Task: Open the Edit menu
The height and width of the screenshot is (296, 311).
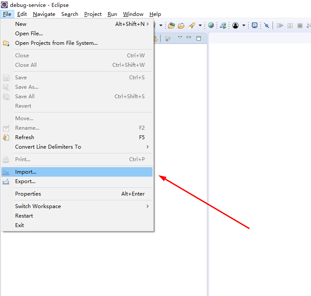Action: 22,14
